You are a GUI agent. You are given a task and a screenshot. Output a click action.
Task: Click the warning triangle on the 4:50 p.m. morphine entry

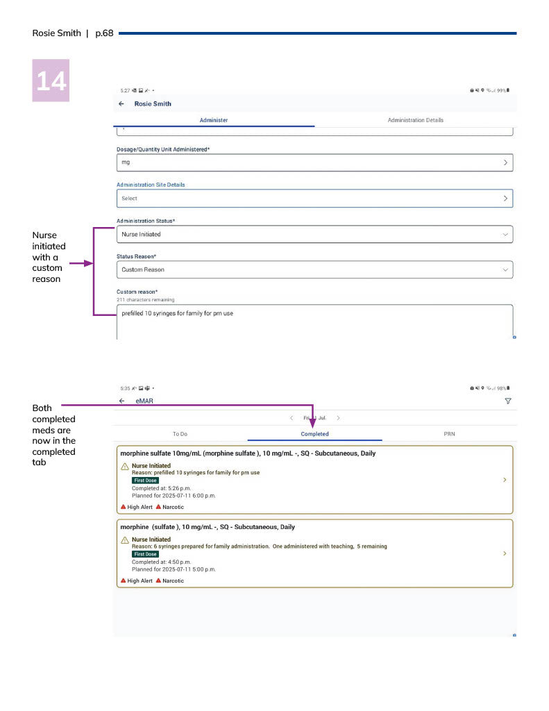(125, 540)
